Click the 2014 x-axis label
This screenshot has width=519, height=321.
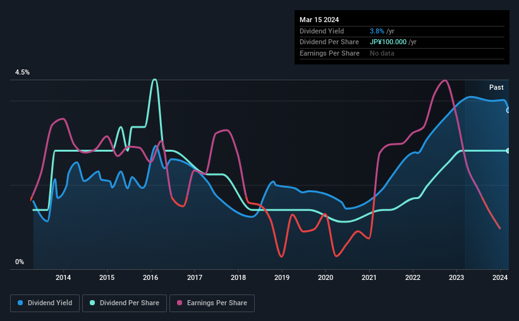pos(63,277)
